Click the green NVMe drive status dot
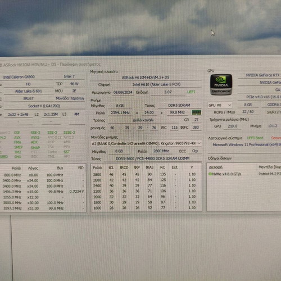Viewport: 281px width, 281px height. click(x=210, y=174)
